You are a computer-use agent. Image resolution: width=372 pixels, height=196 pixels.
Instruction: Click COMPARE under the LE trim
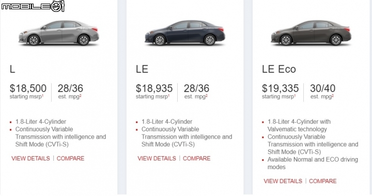point(197,158)
